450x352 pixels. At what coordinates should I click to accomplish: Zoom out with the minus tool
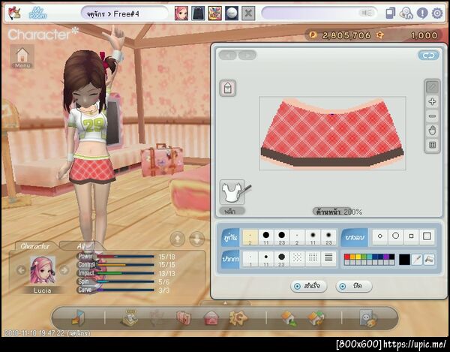click(x=432, y=116)
